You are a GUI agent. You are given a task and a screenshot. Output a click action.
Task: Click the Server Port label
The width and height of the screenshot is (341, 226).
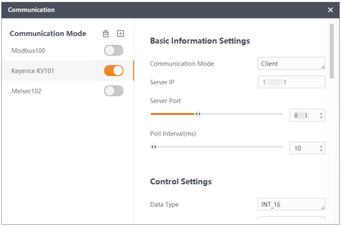pos(165,101)
